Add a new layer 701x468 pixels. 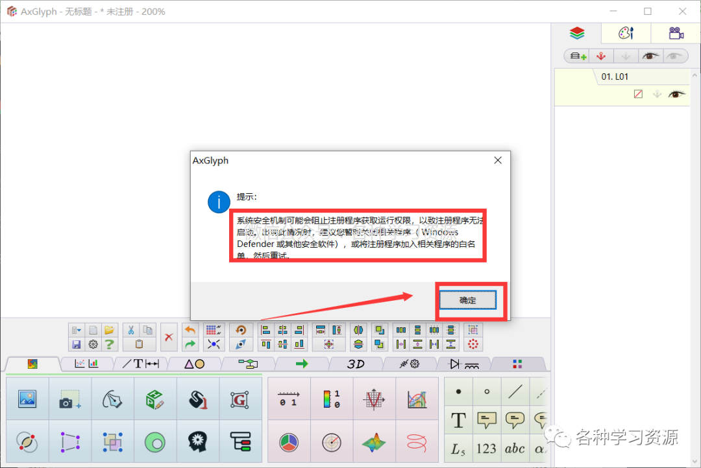(578, 56)
